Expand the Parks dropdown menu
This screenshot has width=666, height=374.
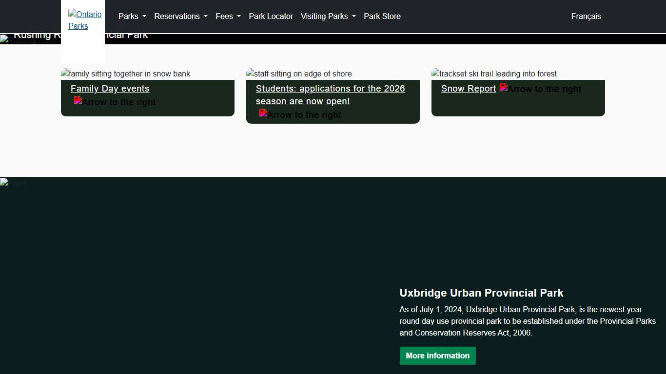(132, 16)
